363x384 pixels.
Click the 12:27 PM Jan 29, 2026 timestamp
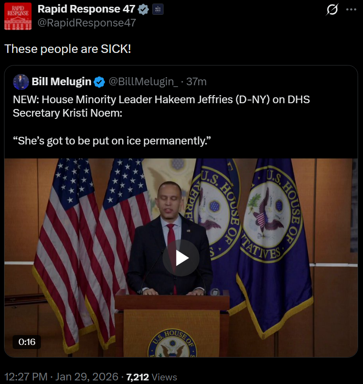(x=61, y=377)
